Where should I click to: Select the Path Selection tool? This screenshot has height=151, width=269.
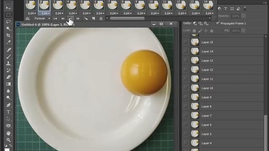pyautogui.click(x=8, y=119)
